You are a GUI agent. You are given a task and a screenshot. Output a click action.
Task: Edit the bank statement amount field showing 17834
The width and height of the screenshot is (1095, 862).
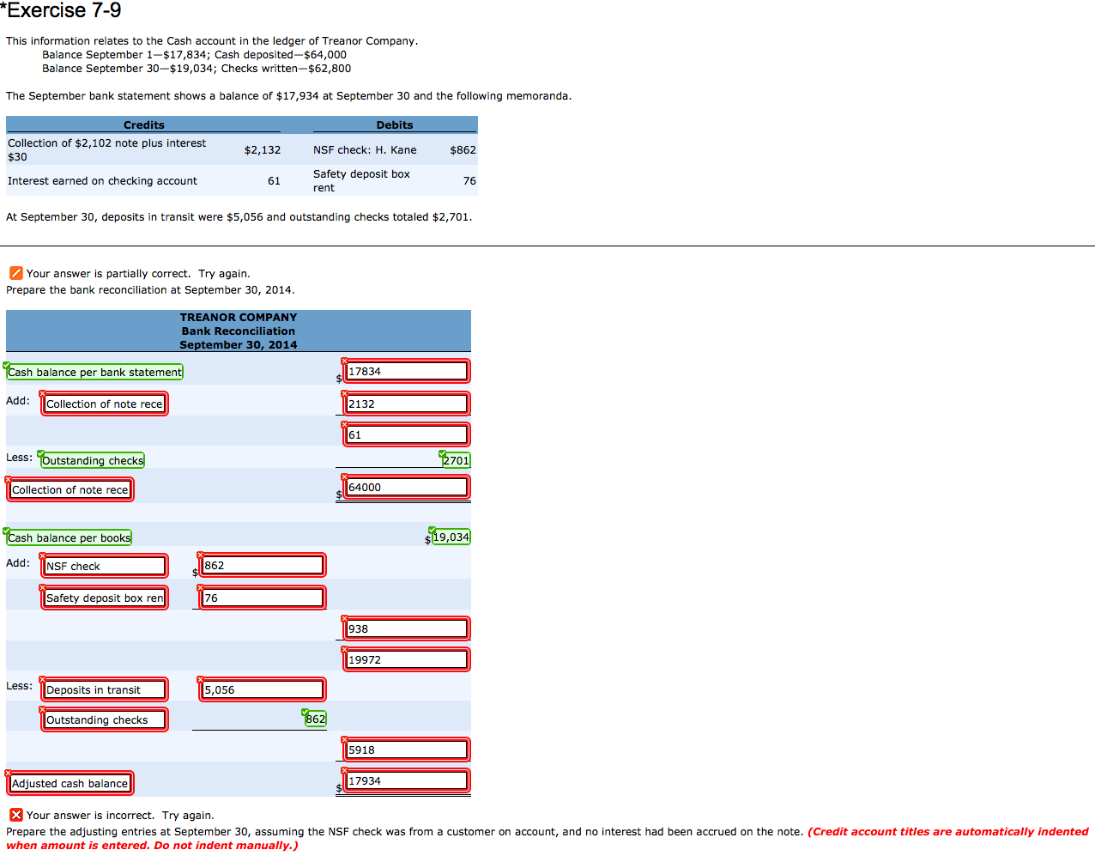pos(407,371)
